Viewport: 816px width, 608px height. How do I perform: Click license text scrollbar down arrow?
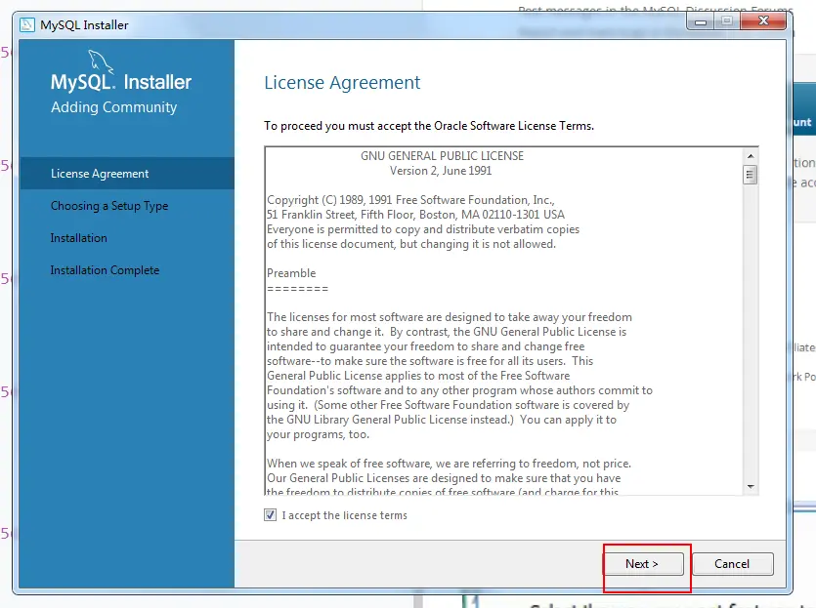pos(751,486)
